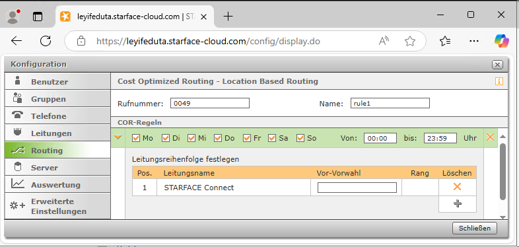Open the Read aloud icon in address bar
This screenshot has height=247, width=519.
click(384, 41)
